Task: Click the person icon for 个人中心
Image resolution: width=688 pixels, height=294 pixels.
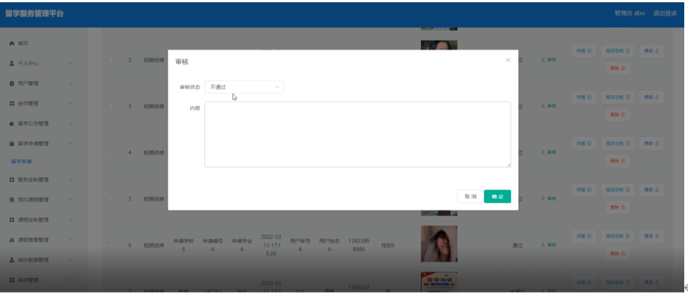Action: tap(12, 63)
